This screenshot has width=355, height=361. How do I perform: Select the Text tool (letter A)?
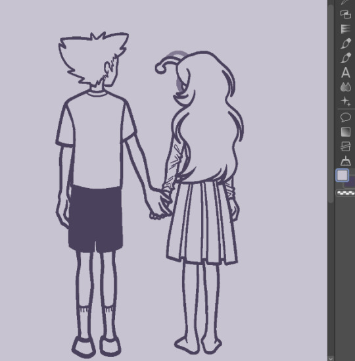pyautogui.click(x=346, y=73)
